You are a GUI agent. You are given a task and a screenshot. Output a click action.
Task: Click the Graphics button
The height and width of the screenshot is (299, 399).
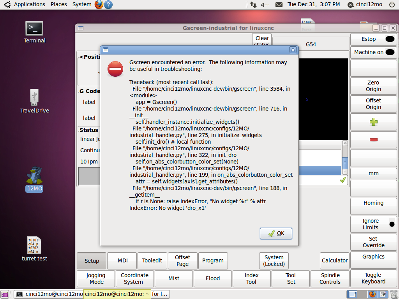pos(374,260)
